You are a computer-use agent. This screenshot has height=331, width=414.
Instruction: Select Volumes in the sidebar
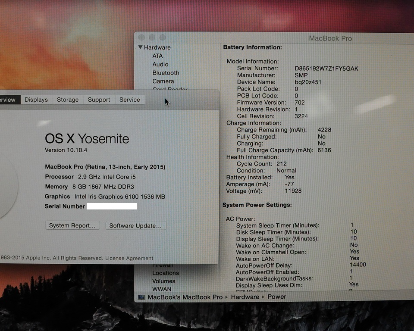[x=164, y=281]
